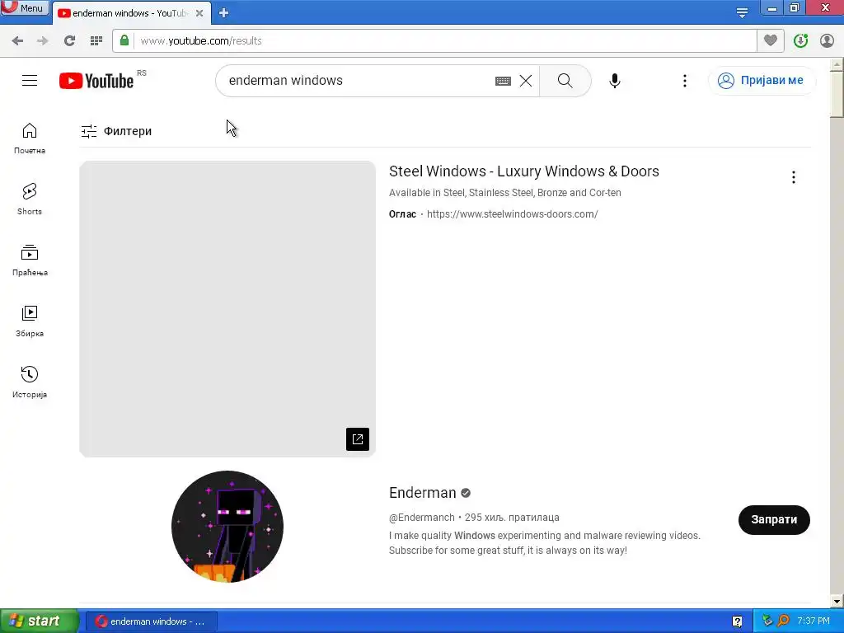Open YouTube hamburger guide menu

[x=30, y=81]
